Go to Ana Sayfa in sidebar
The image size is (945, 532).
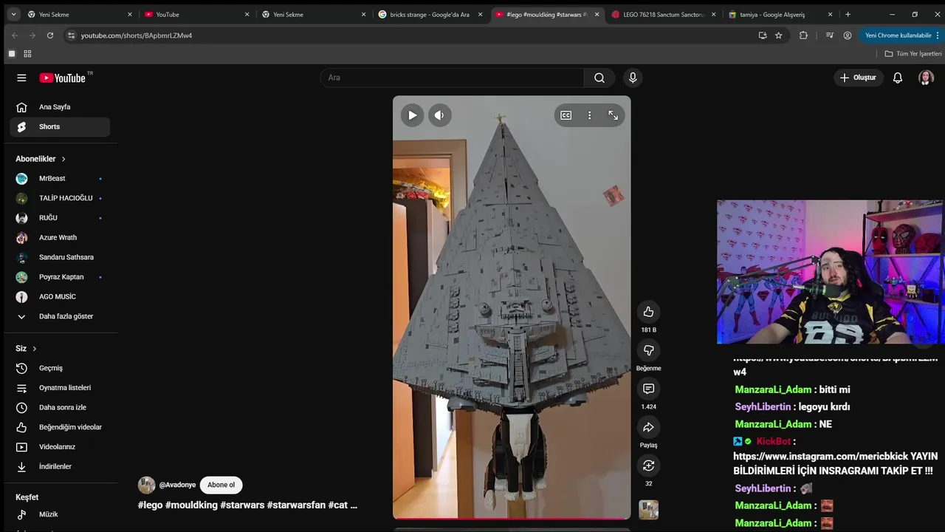(x=60, y=107)
